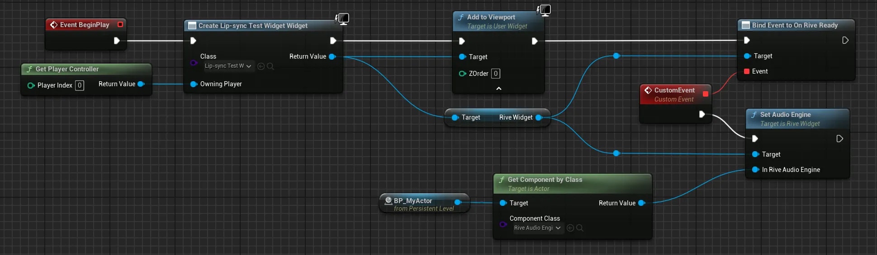877x255 pixels.
Task: Select the BP_MyActor reference node
Action: tap(424, 204)
